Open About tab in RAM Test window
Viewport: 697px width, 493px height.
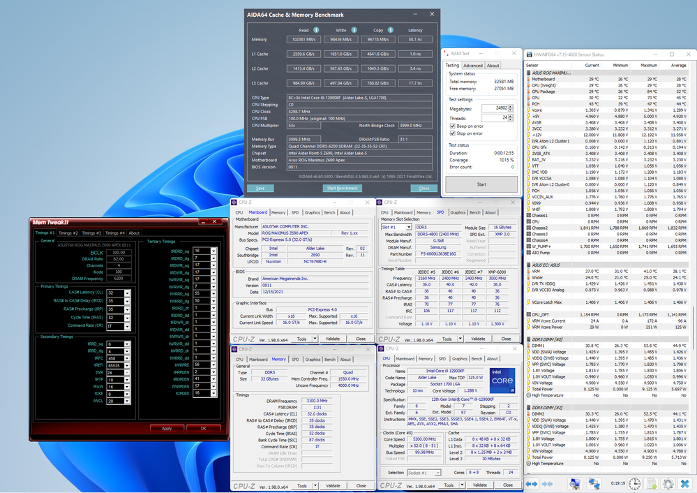pos(493,66)
